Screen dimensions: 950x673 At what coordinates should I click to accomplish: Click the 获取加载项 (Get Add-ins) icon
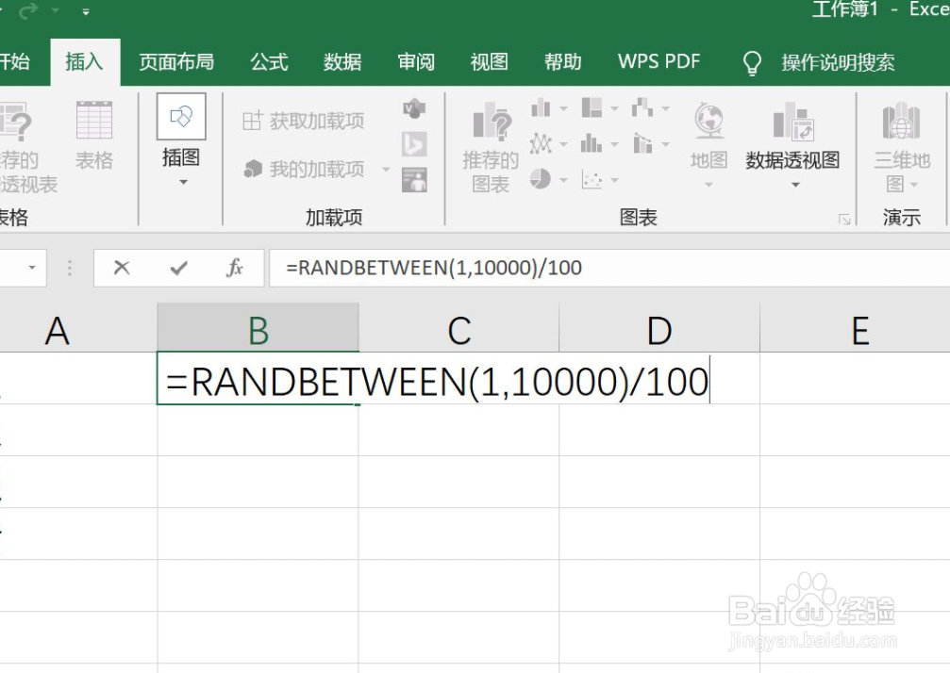coord(302,120)
